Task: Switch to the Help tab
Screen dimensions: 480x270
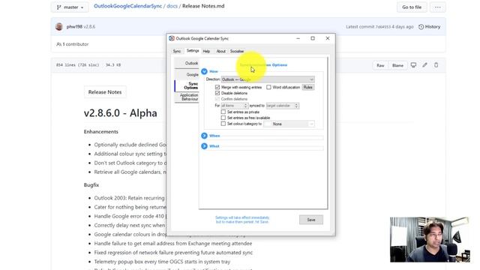Action: click(206, 52)
